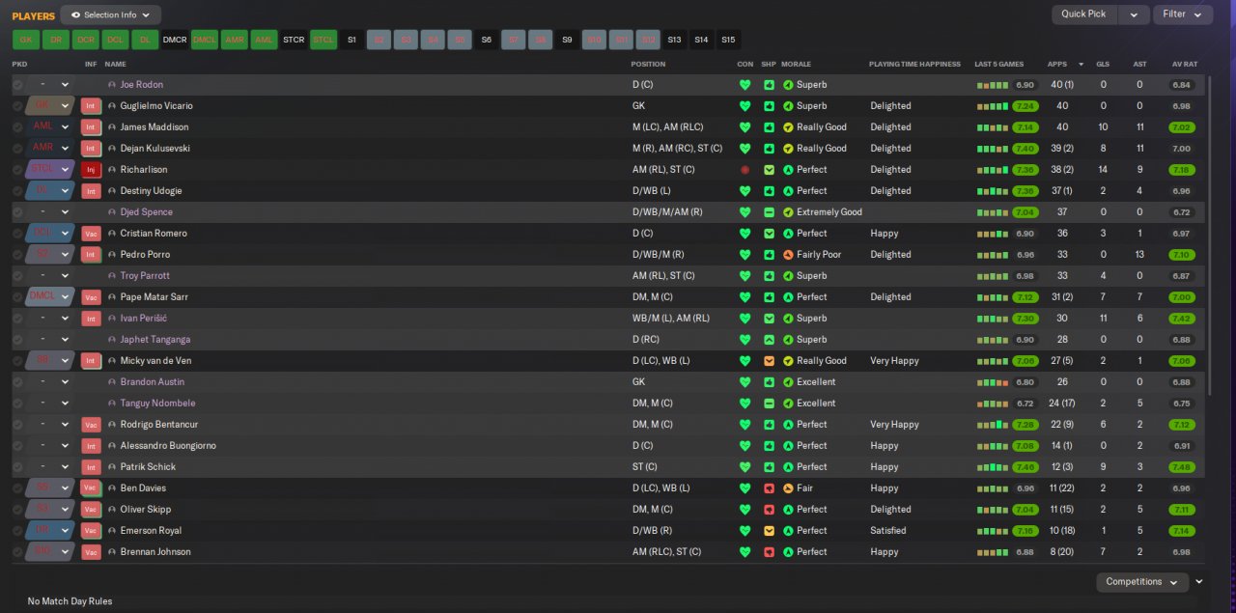Toggle the picked checkmark for Guglielmo Vicario
Screen dimensions: 1236x613
tap(17, 106)
